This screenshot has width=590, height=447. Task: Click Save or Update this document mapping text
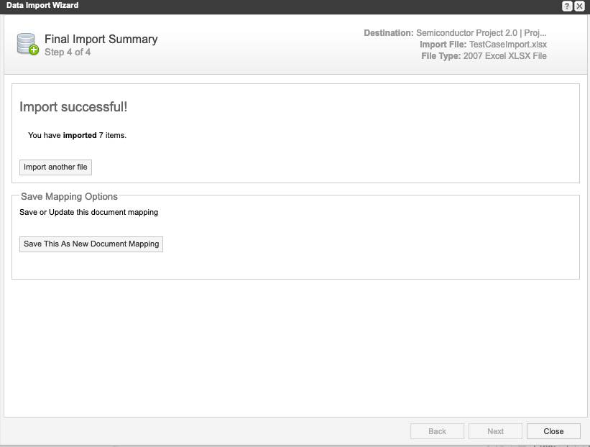pyautogui.click(x=88, y=213)
